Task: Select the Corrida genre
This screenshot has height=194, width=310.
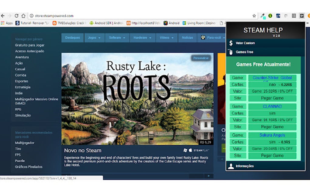Action: click(x=21, y=75)
